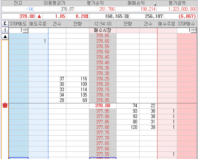This screenshot has height=159, width=198.
Task: Click the 매매손익 column sort corner
Action: 155,5
